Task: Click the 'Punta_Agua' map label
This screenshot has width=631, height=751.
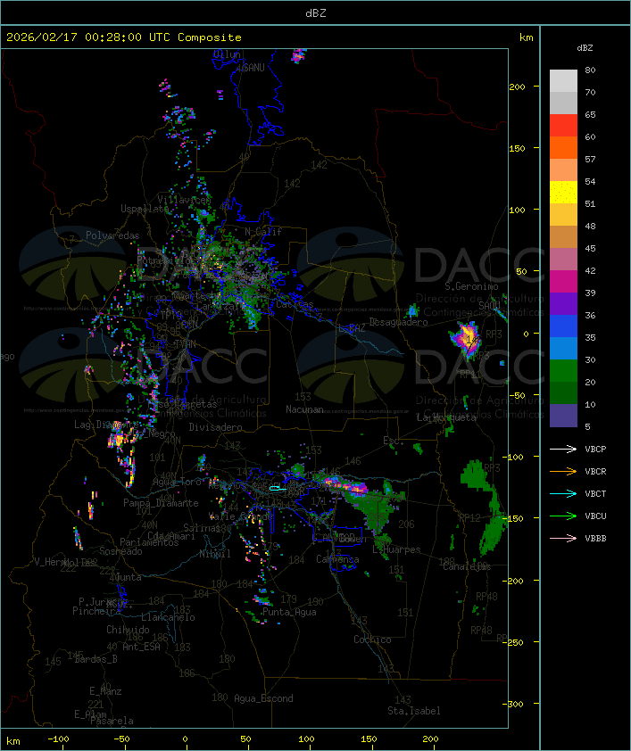Action: click(289, 612)
